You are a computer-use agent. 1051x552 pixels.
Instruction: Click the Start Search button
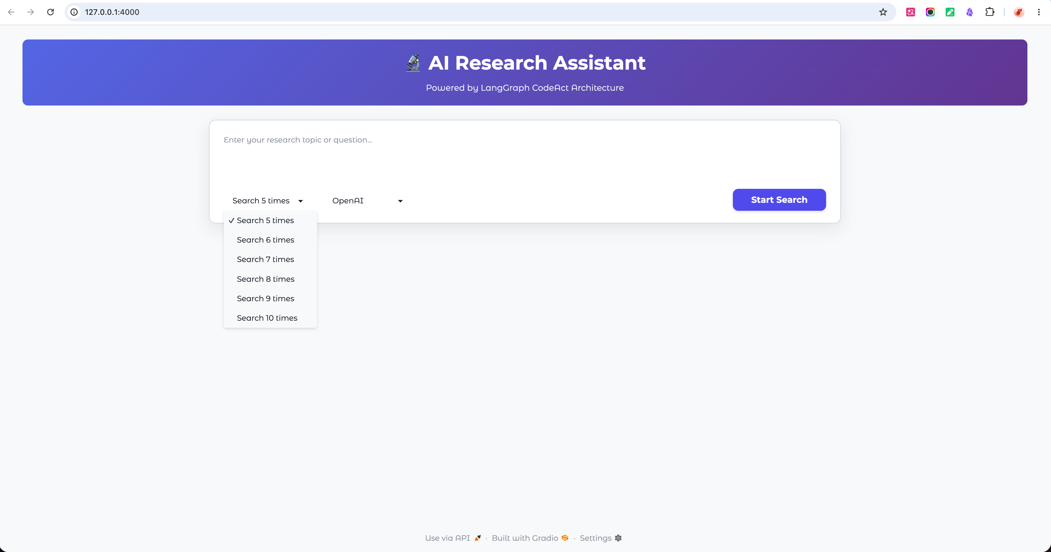(779, 200)
